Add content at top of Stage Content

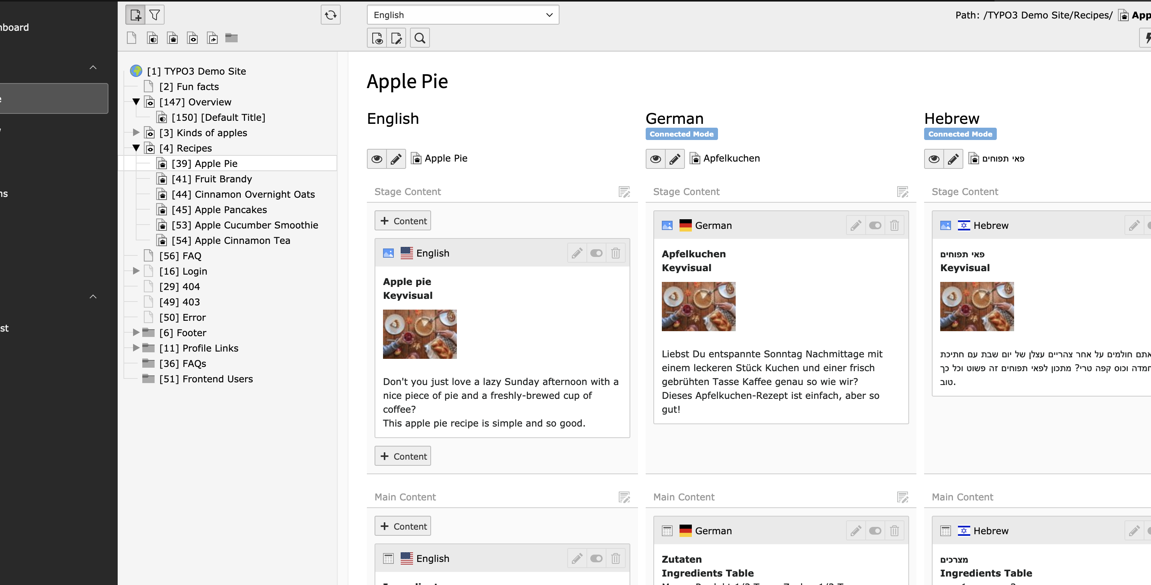tap(403, 221)
